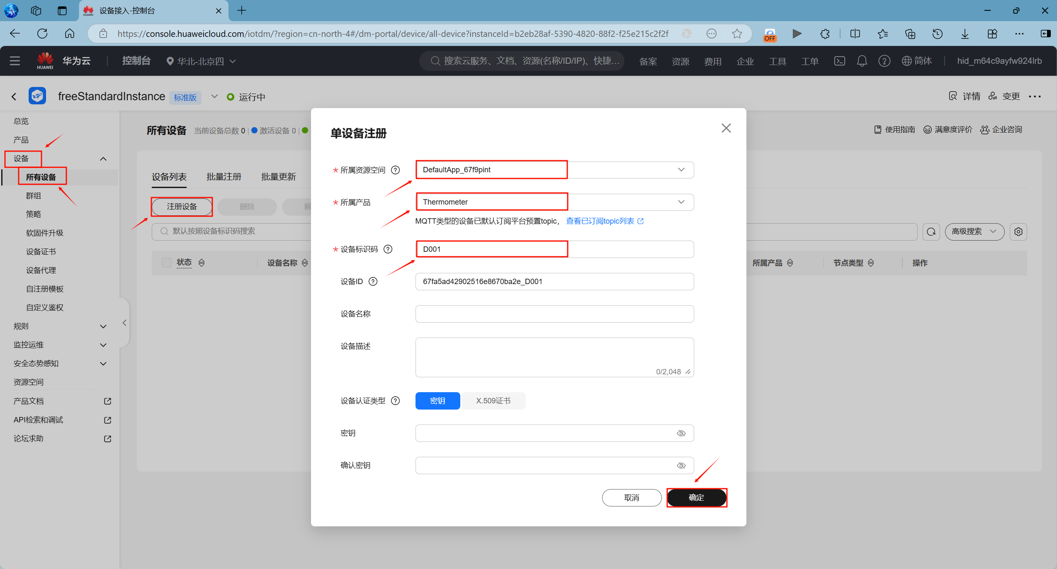Open the 查看已订阅topic列表 link

point(600,221)
